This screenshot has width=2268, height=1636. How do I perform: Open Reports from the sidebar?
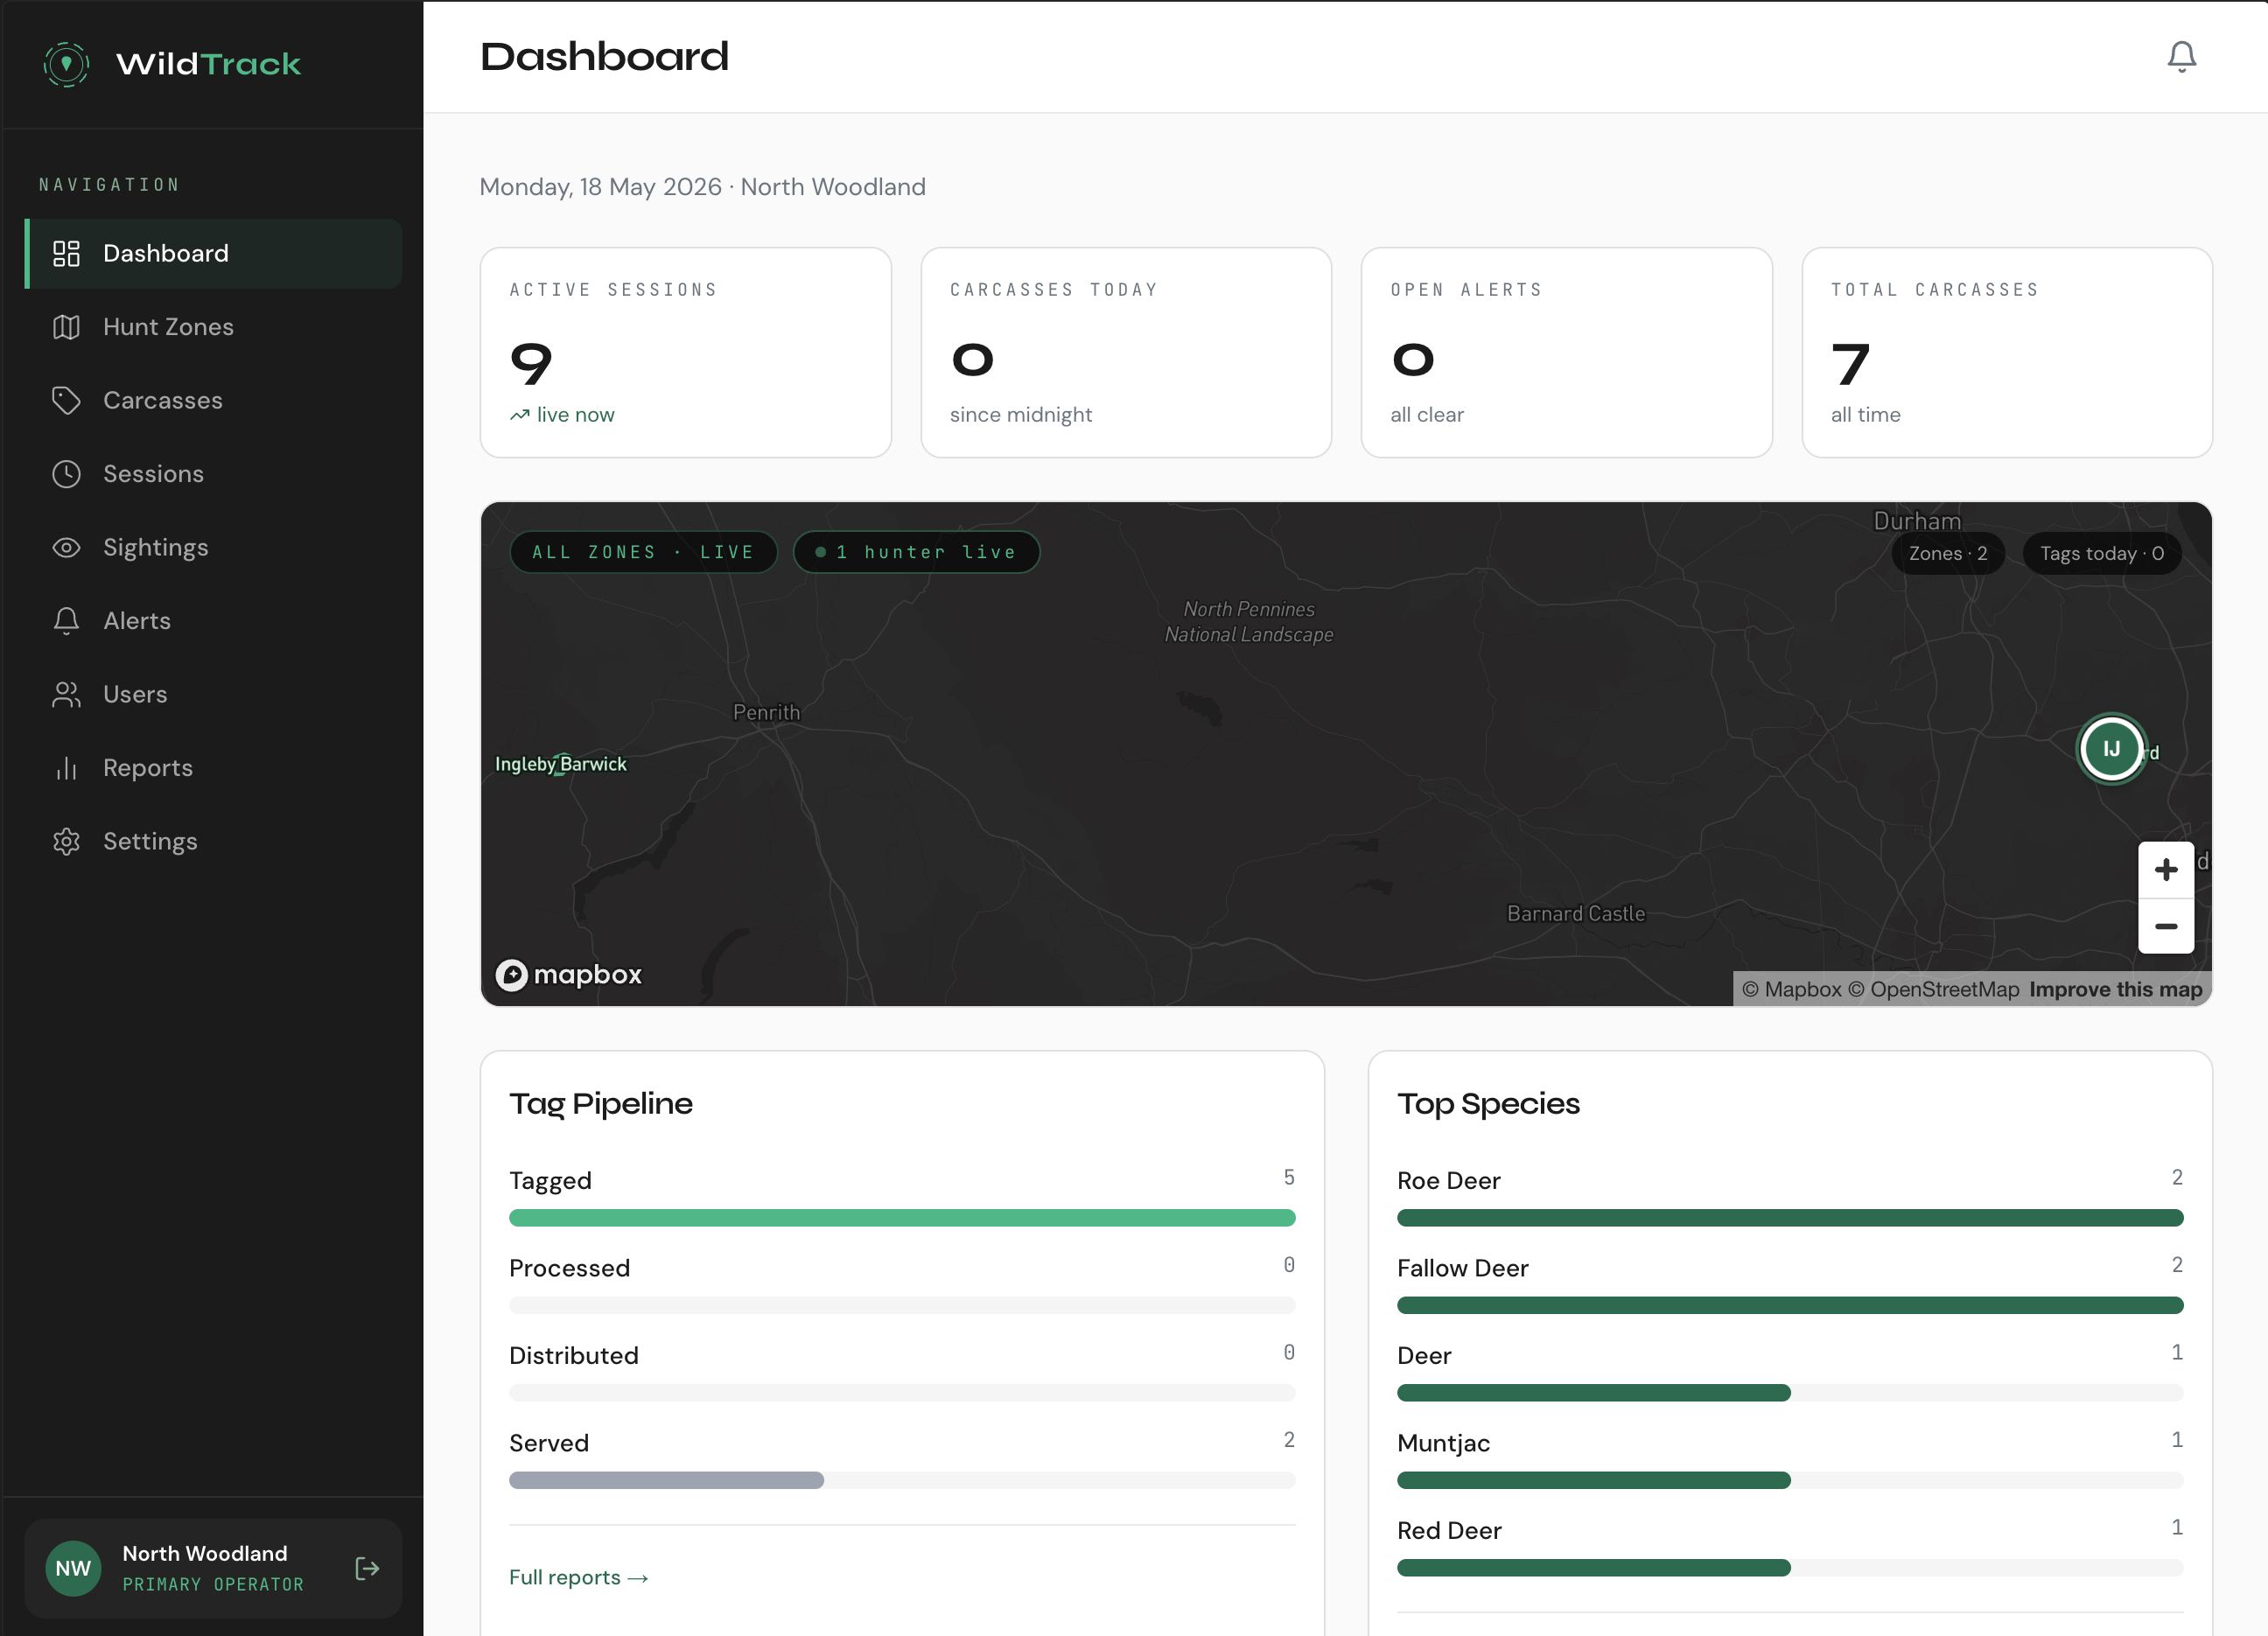coord(213,768)
